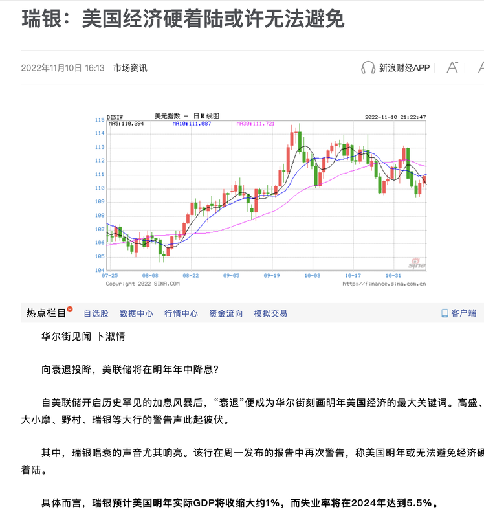
Task: Click the MA10:111.087 label in the chart
Action: [x=192, y=124]
